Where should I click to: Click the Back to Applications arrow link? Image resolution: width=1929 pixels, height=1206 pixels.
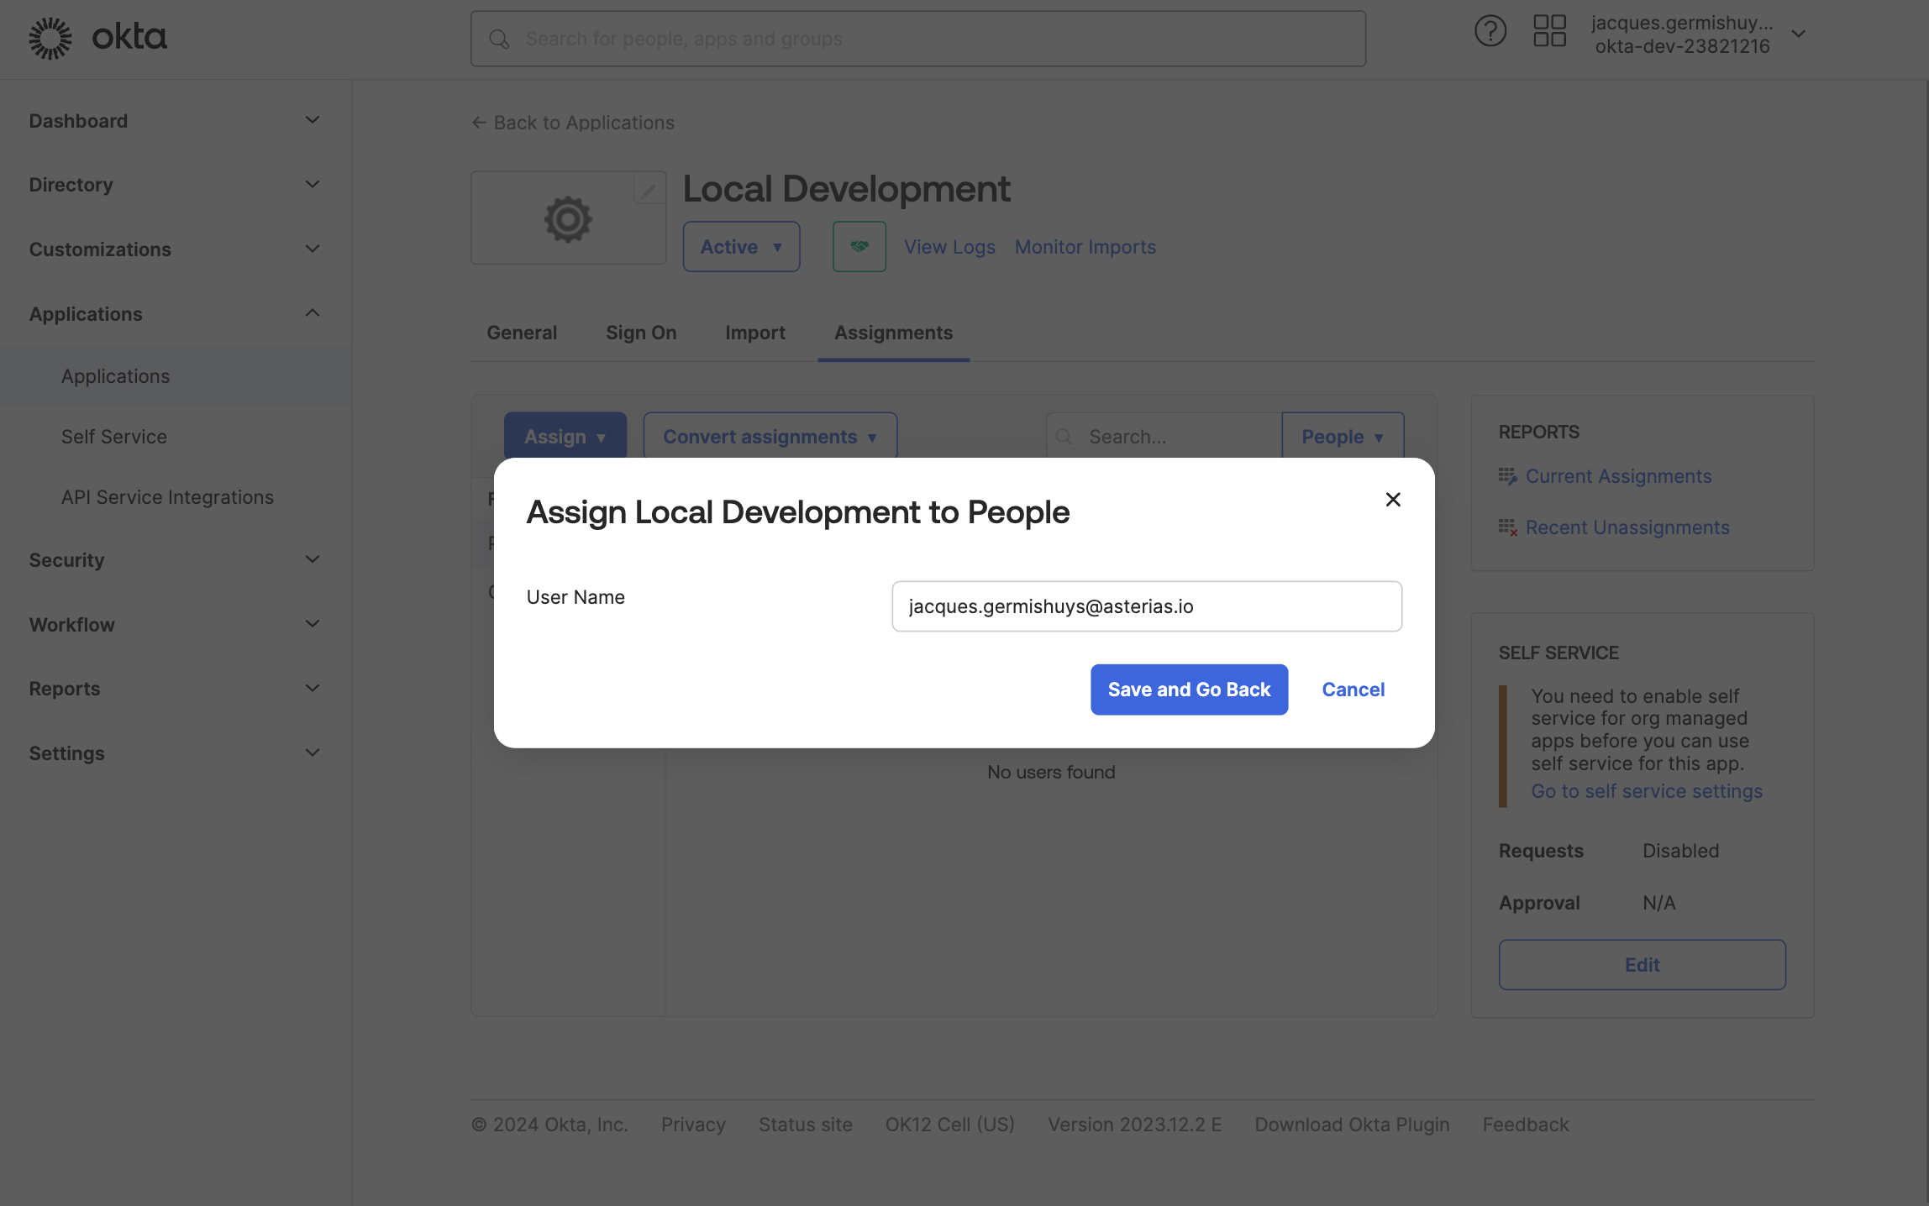(x=573, y=123)
